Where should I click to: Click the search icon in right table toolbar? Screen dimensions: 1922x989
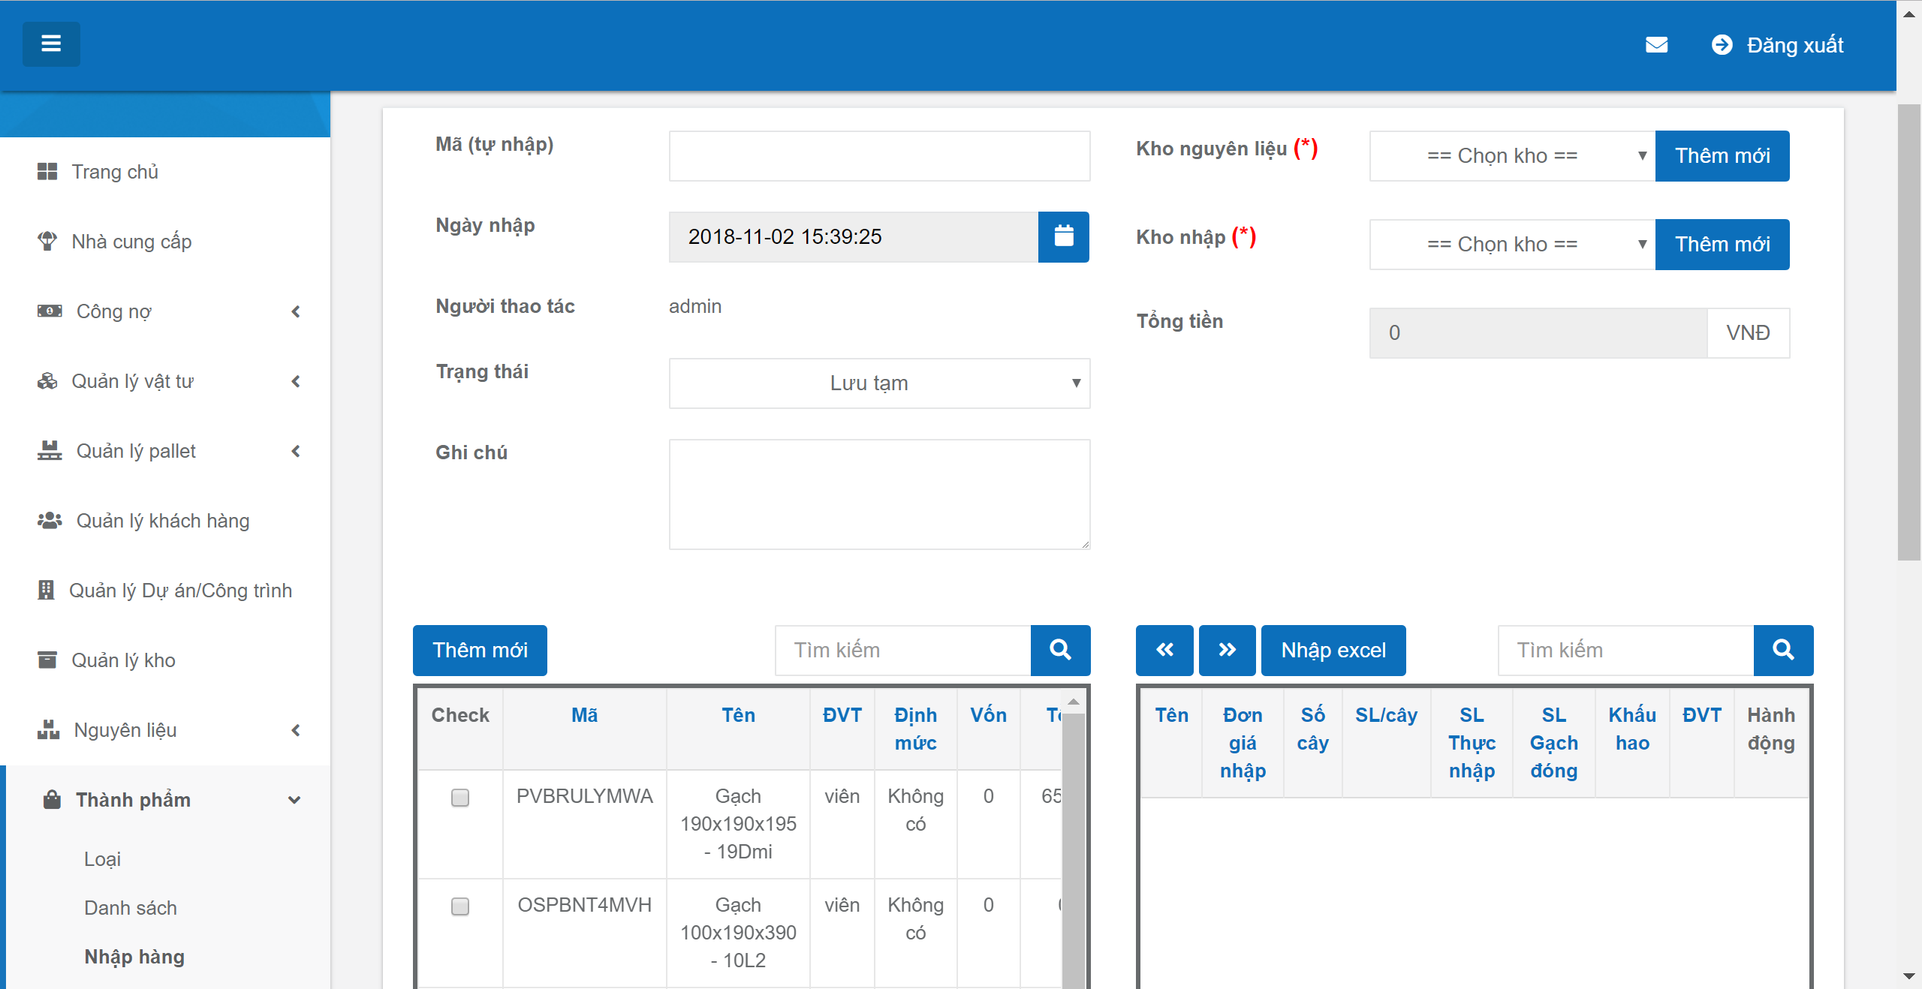[1783, 650]
